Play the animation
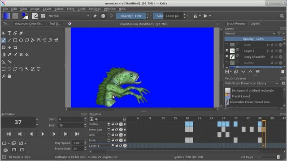 pos(43,134)
